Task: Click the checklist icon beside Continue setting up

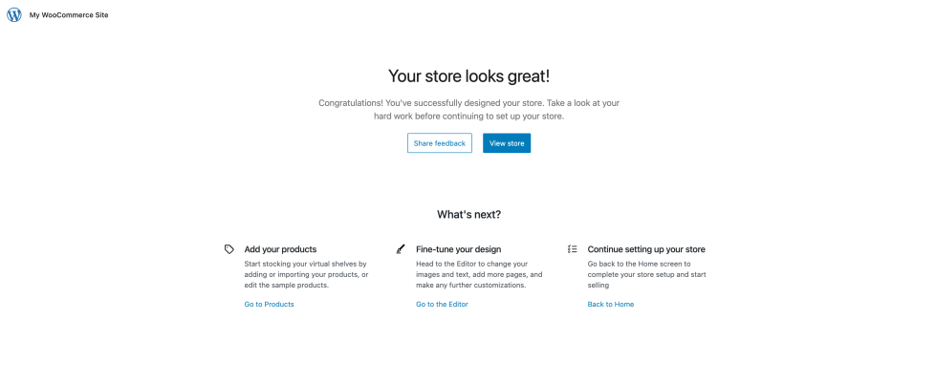Action: coord(572,249)
